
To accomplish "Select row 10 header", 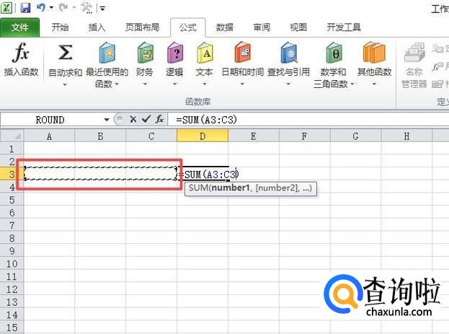I will click(12, 263).
